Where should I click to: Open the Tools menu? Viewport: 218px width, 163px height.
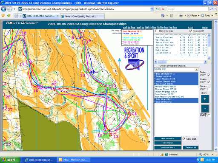(x=207, y=16)
